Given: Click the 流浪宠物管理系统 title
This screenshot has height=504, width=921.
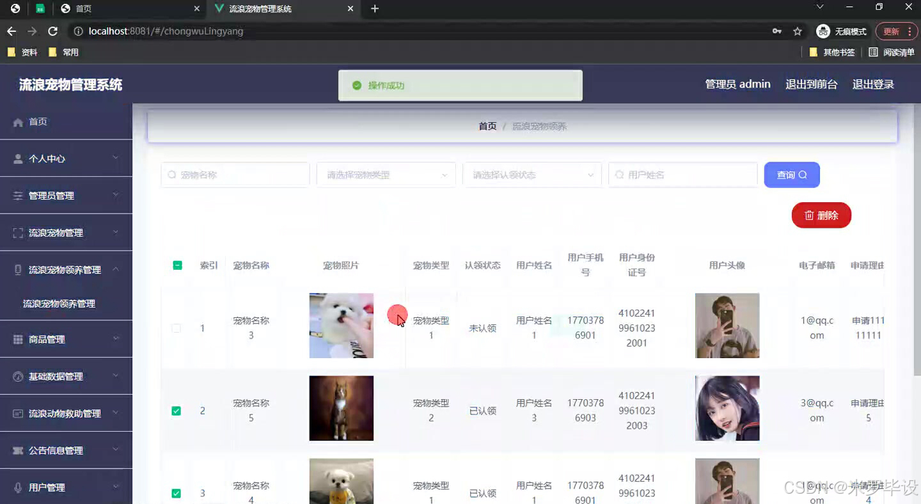Looking at the screenshot, I should point(70,85).
